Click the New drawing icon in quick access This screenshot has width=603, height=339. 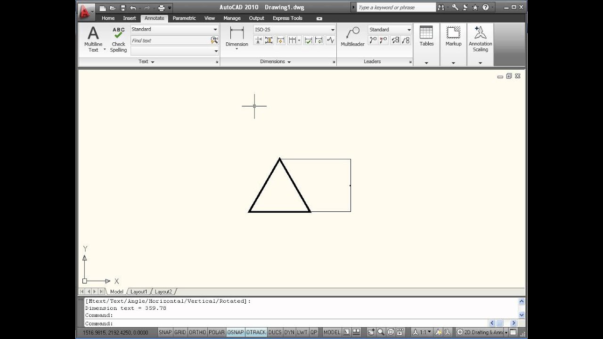pos(103,8)
